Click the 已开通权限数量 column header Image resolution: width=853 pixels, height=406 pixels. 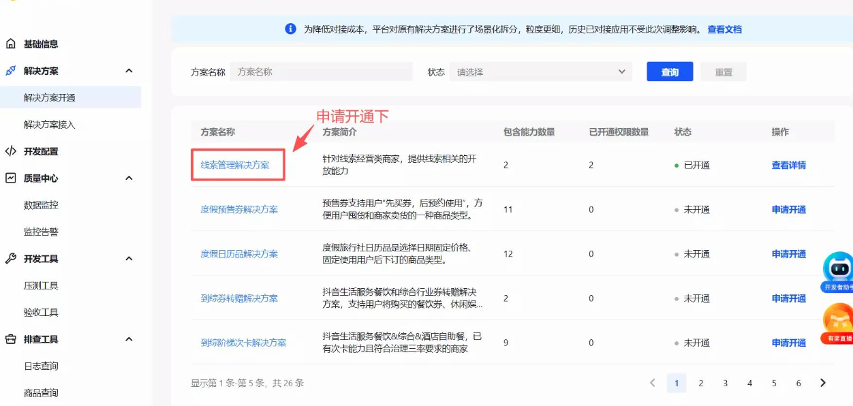619,131
